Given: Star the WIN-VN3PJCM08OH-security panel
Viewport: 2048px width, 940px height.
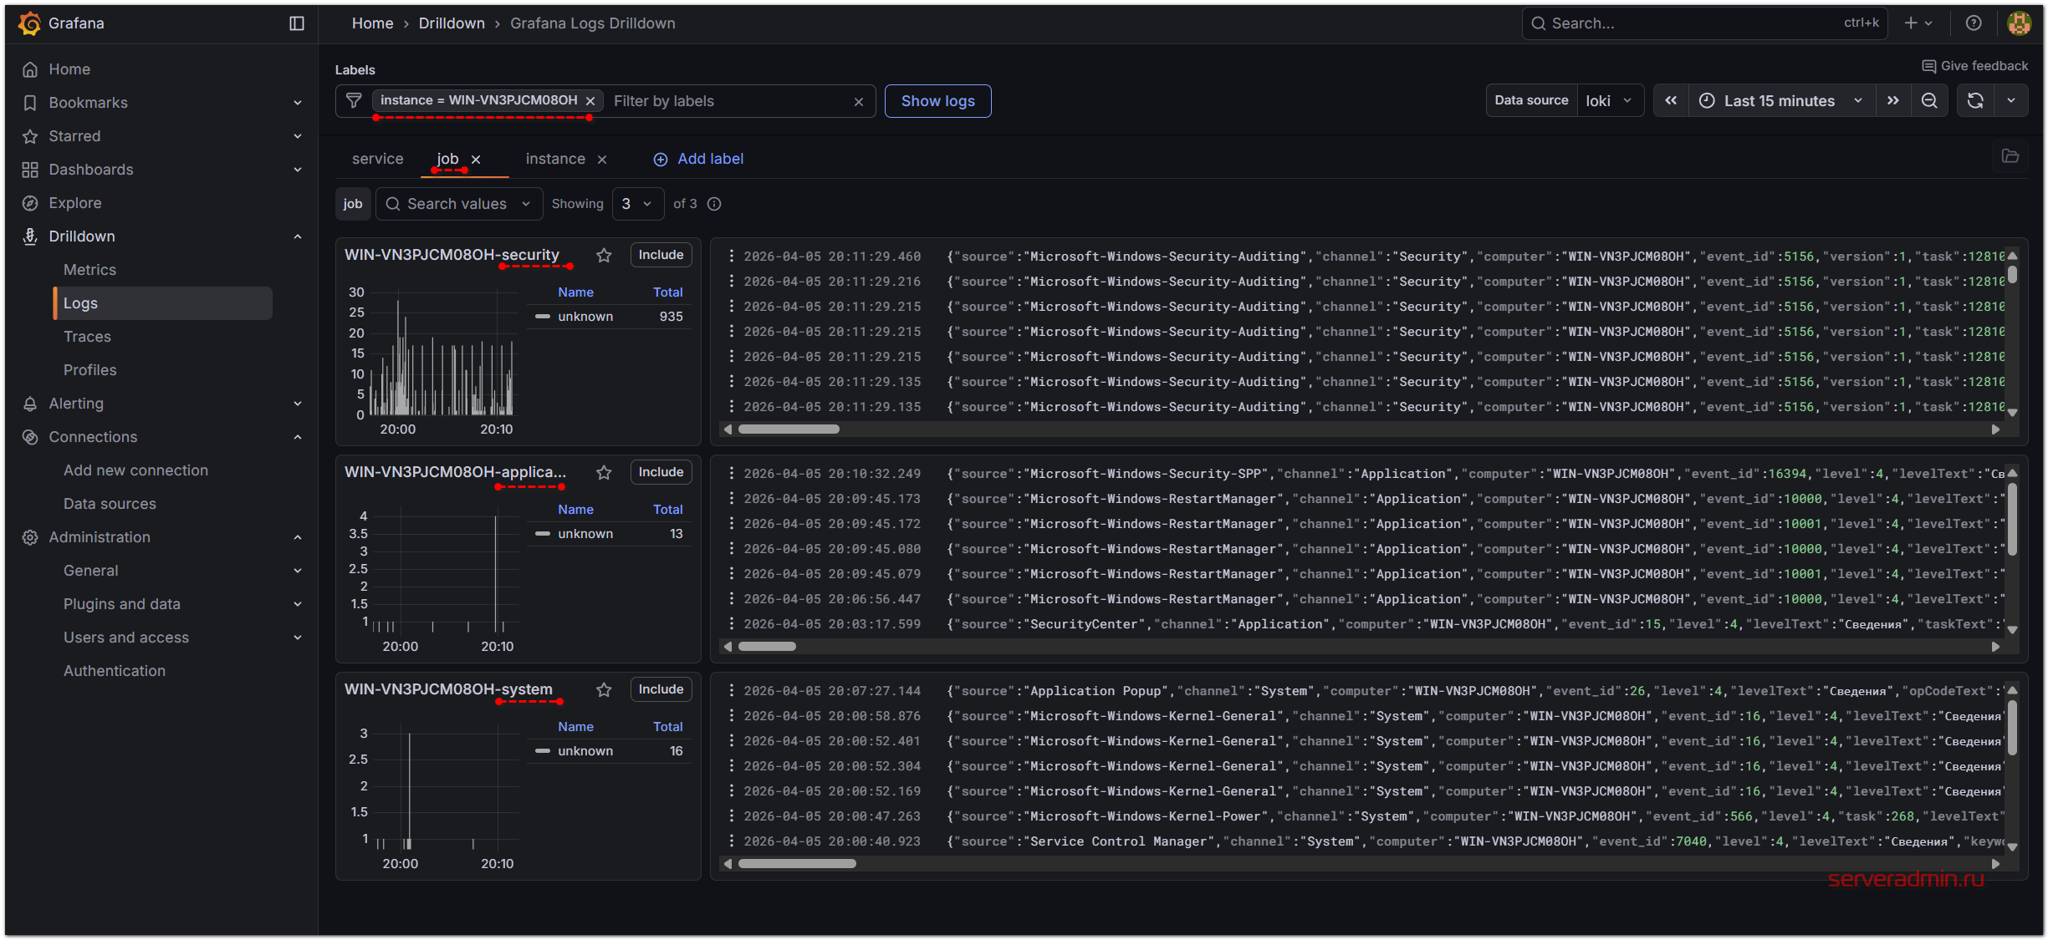Looking at the screenshot, I should coord(604,256).
